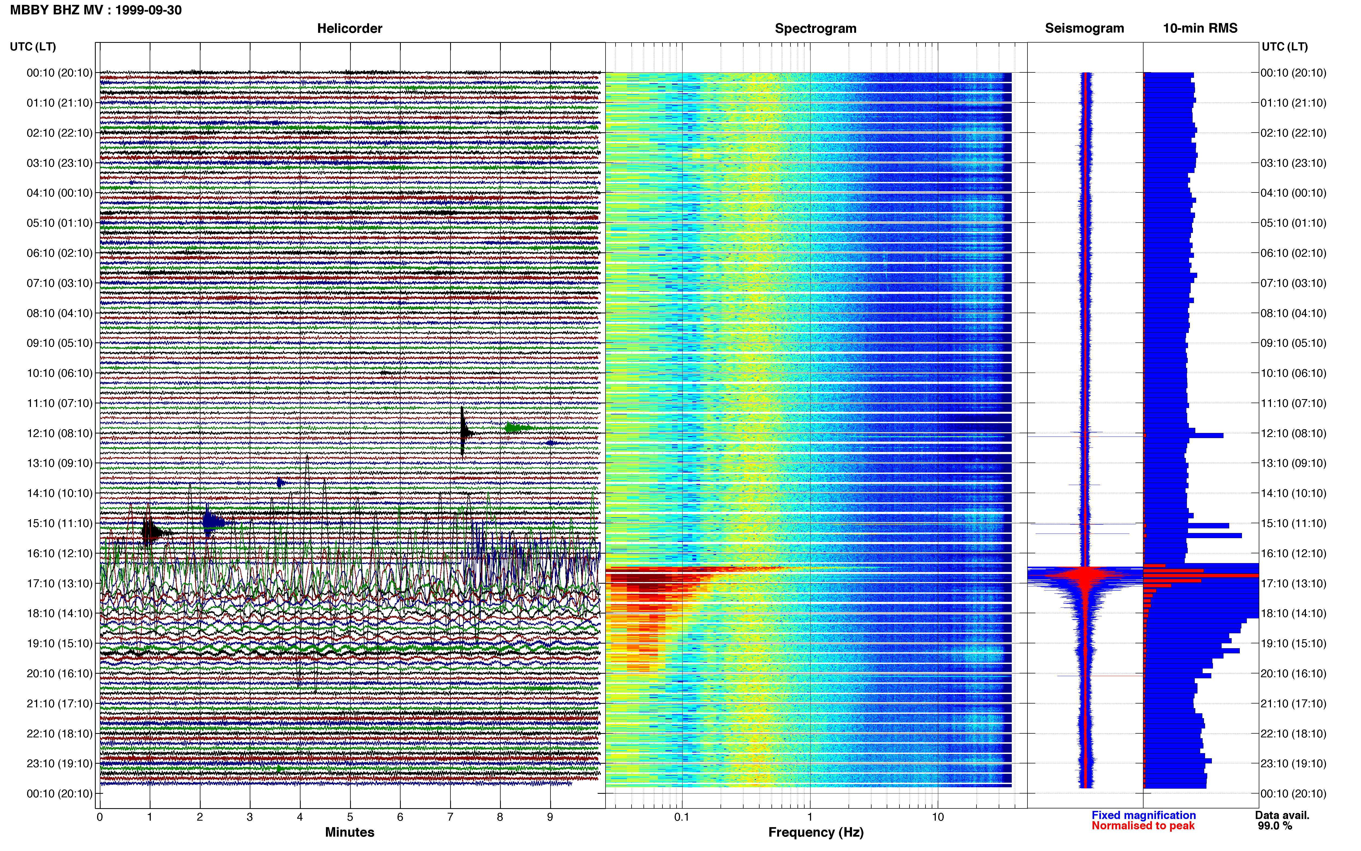
Task: Click left time label 23:10 (19:10)
Action: [x=60, y=763]
